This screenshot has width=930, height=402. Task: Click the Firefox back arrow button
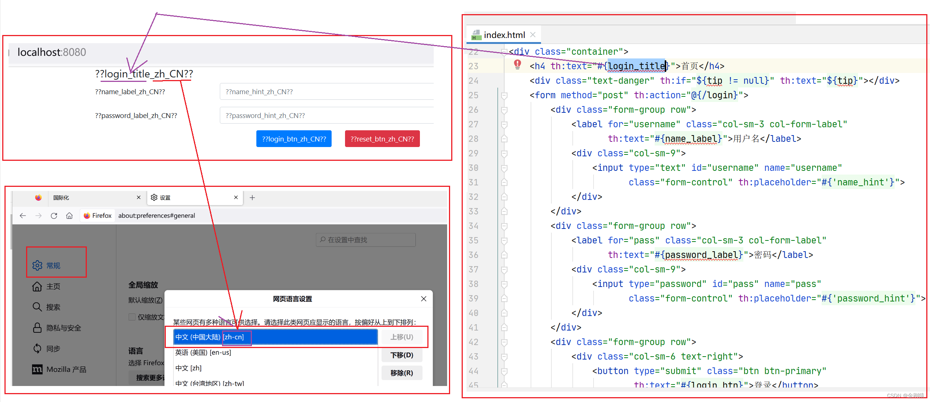pos(23,216)
